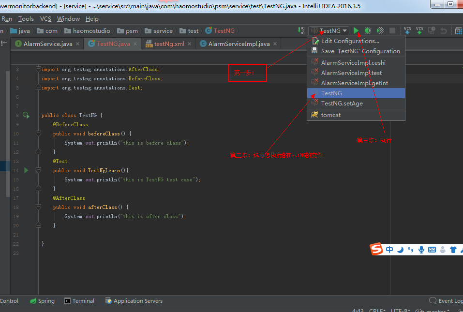The width and height of the screenshot is (463, 312).
Task: Open the Run menu
Action: pyautogui.click(x=6, y=19)
